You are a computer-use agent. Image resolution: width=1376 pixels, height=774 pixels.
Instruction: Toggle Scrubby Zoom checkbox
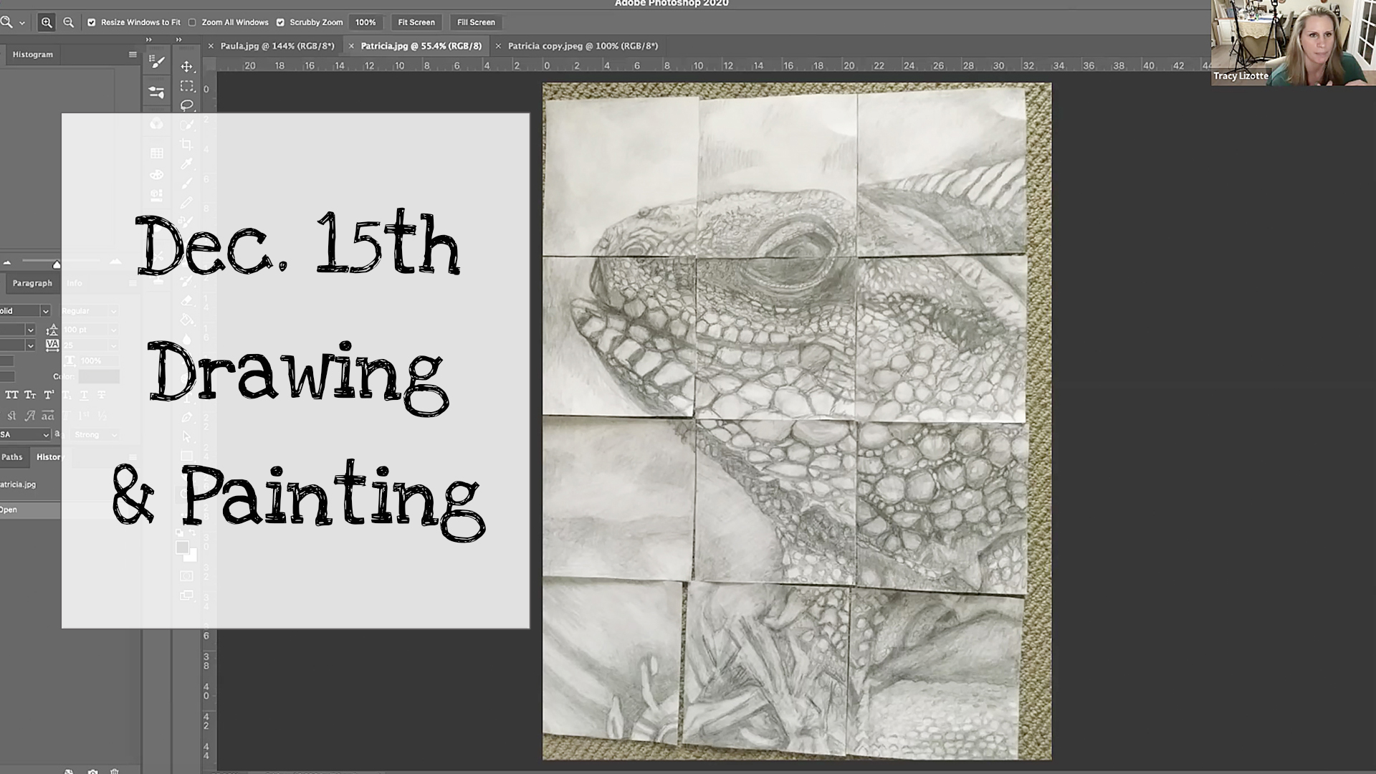click(x=280, y=22)
